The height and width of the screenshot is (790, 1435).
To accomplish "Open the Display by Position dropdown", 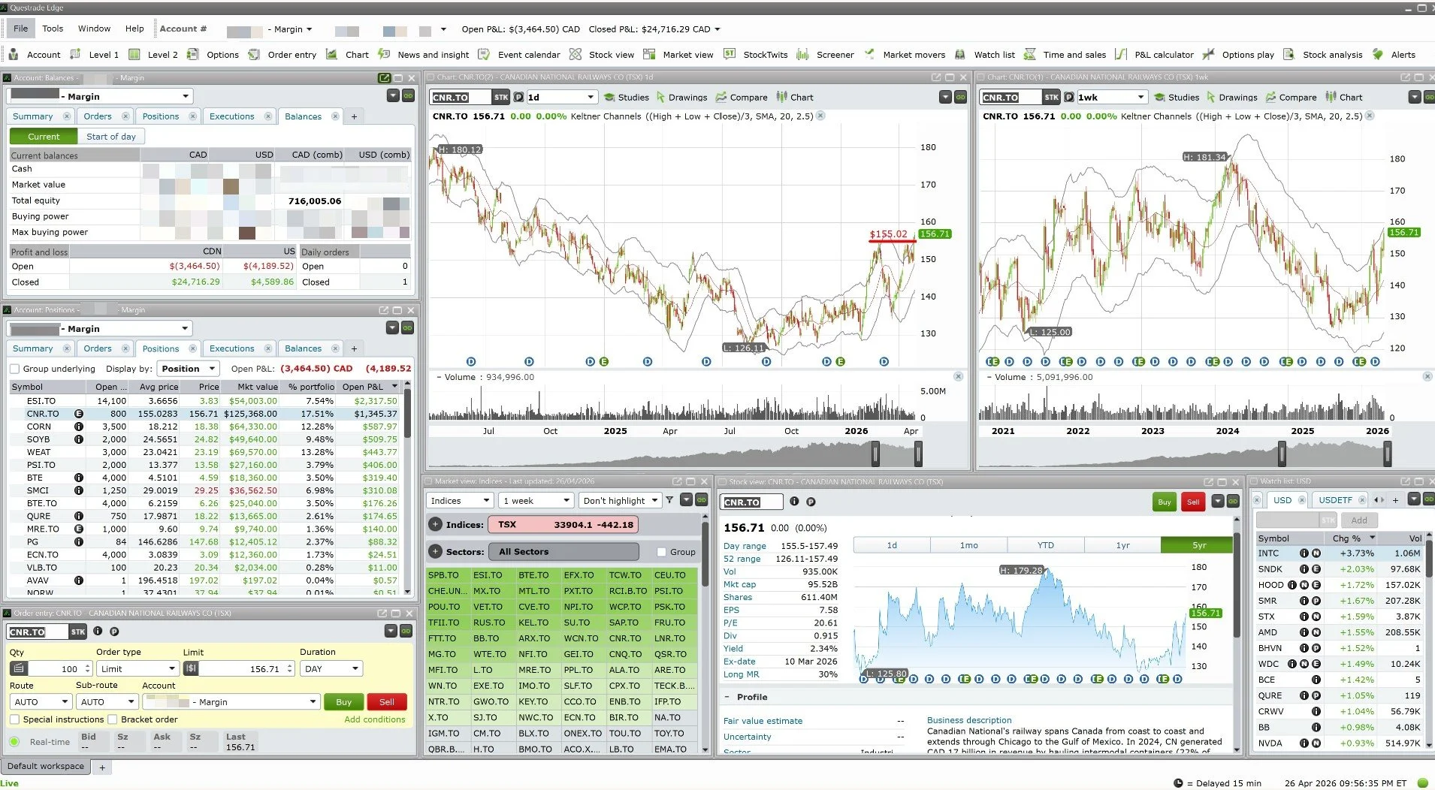I will click(x=189, y=369).
